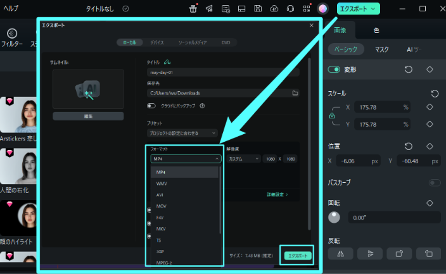Click the help question mark beside クラウドにバックアップ
This screenshot has height=274, width=446.
tap(202, 106)
